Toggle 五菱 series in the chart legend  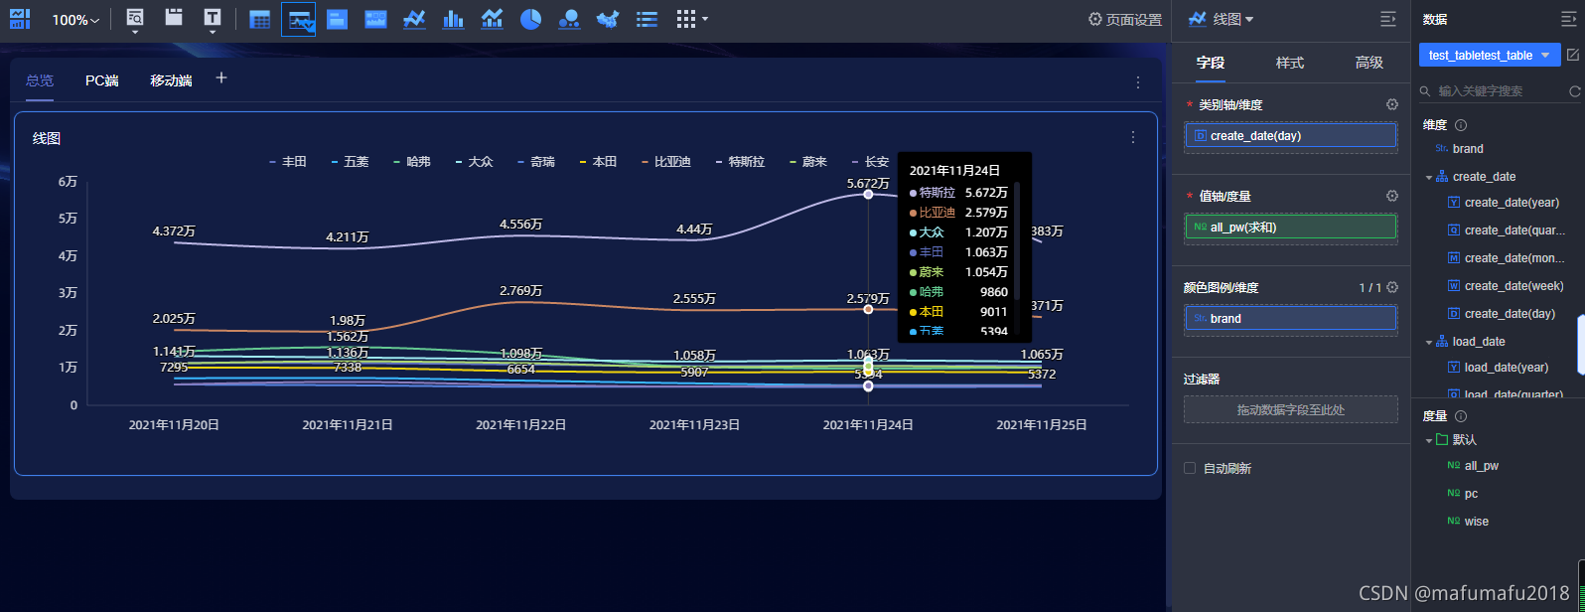click(350, 161)
